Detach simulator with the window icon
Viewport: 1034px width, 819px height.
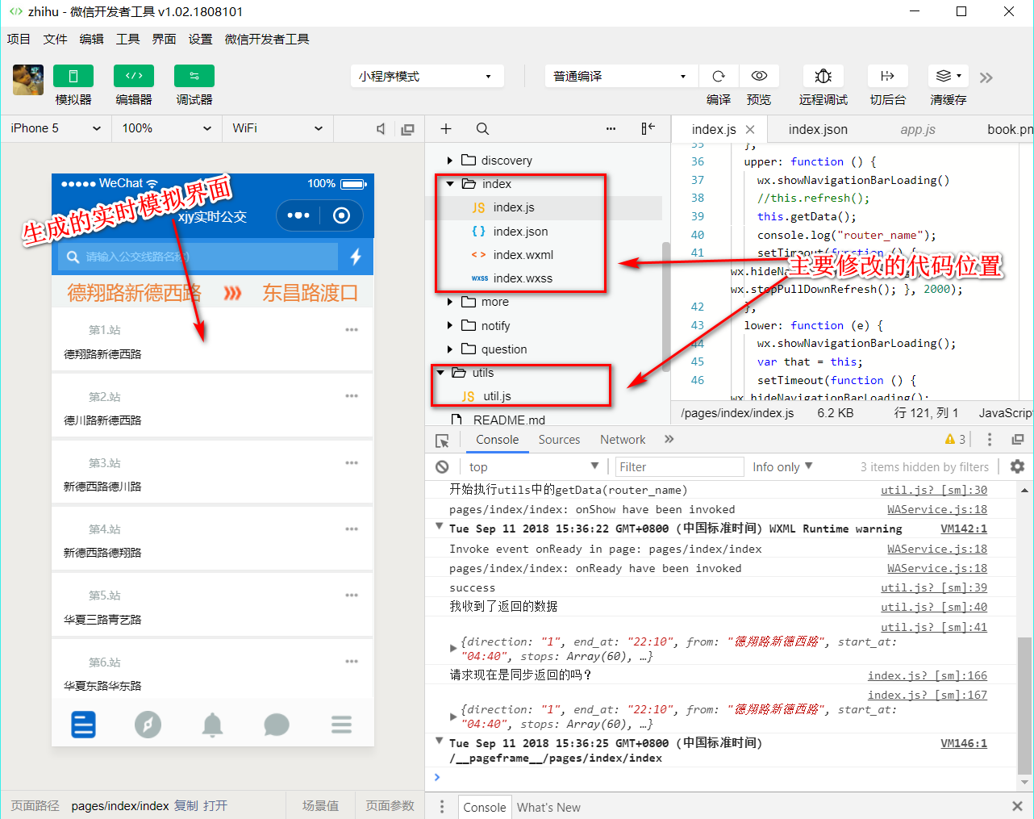407,129
